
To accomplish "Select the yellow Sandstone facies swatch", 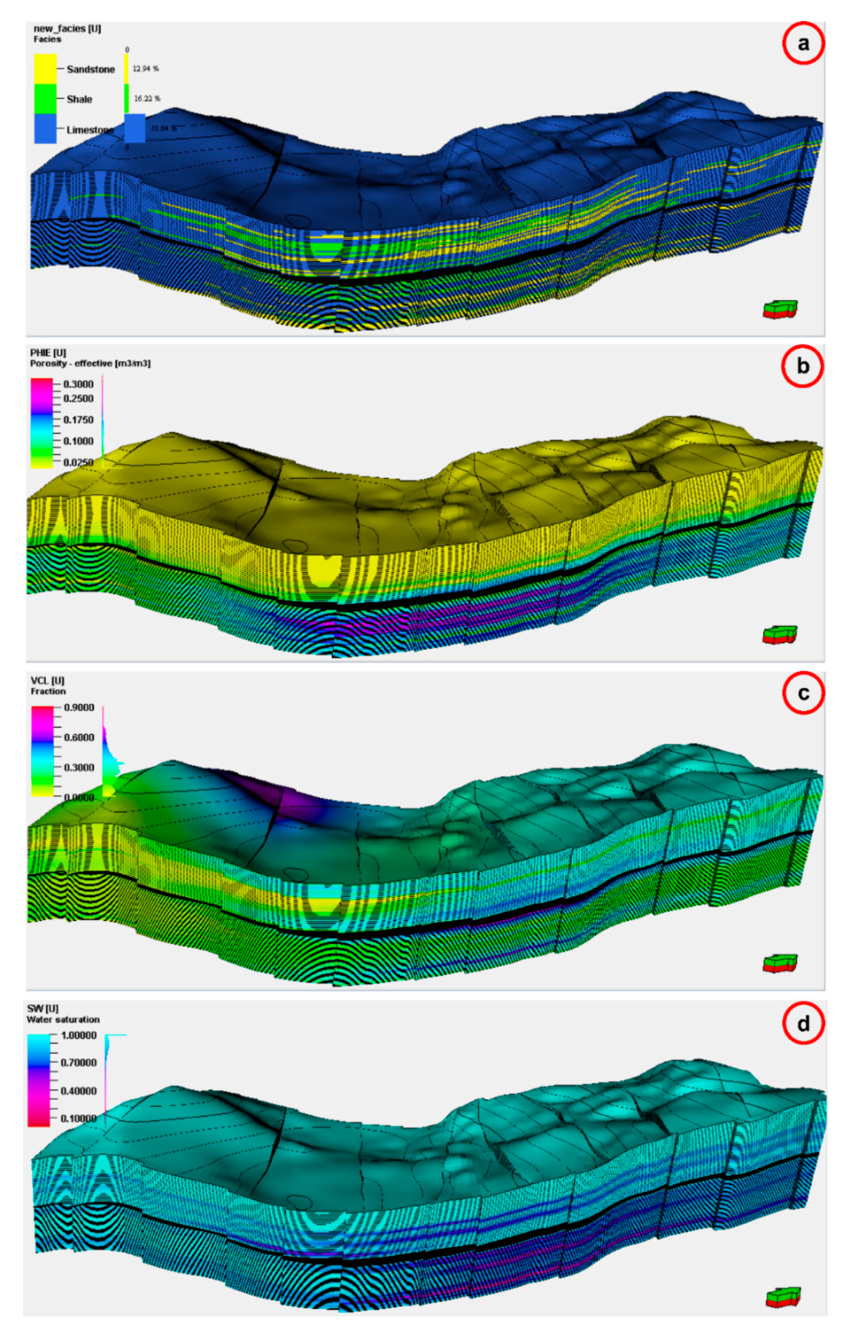I will [x=45, y=69].
